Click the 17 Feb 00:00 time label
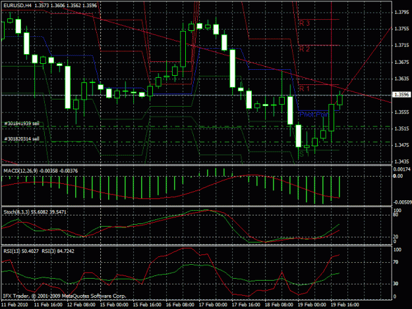The image size is (412, 309). (x=213, y=304)
